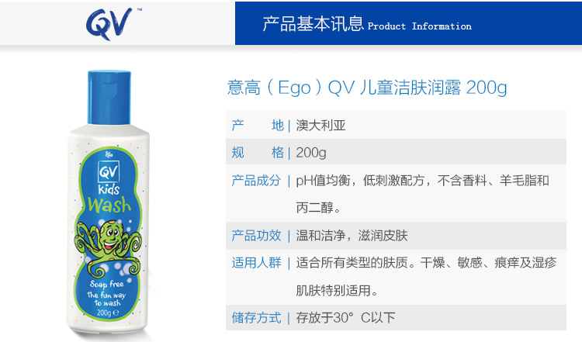Image resolution: width=582 pixels, height=342 pixels.
Task: Select the 产地 row label
Action: 258,126
